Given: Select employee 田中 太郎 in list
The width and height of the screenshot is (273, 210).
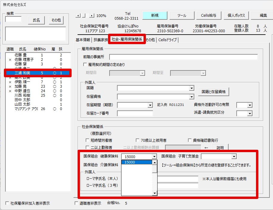Looking at the screenshot, I should coord(38,100).
